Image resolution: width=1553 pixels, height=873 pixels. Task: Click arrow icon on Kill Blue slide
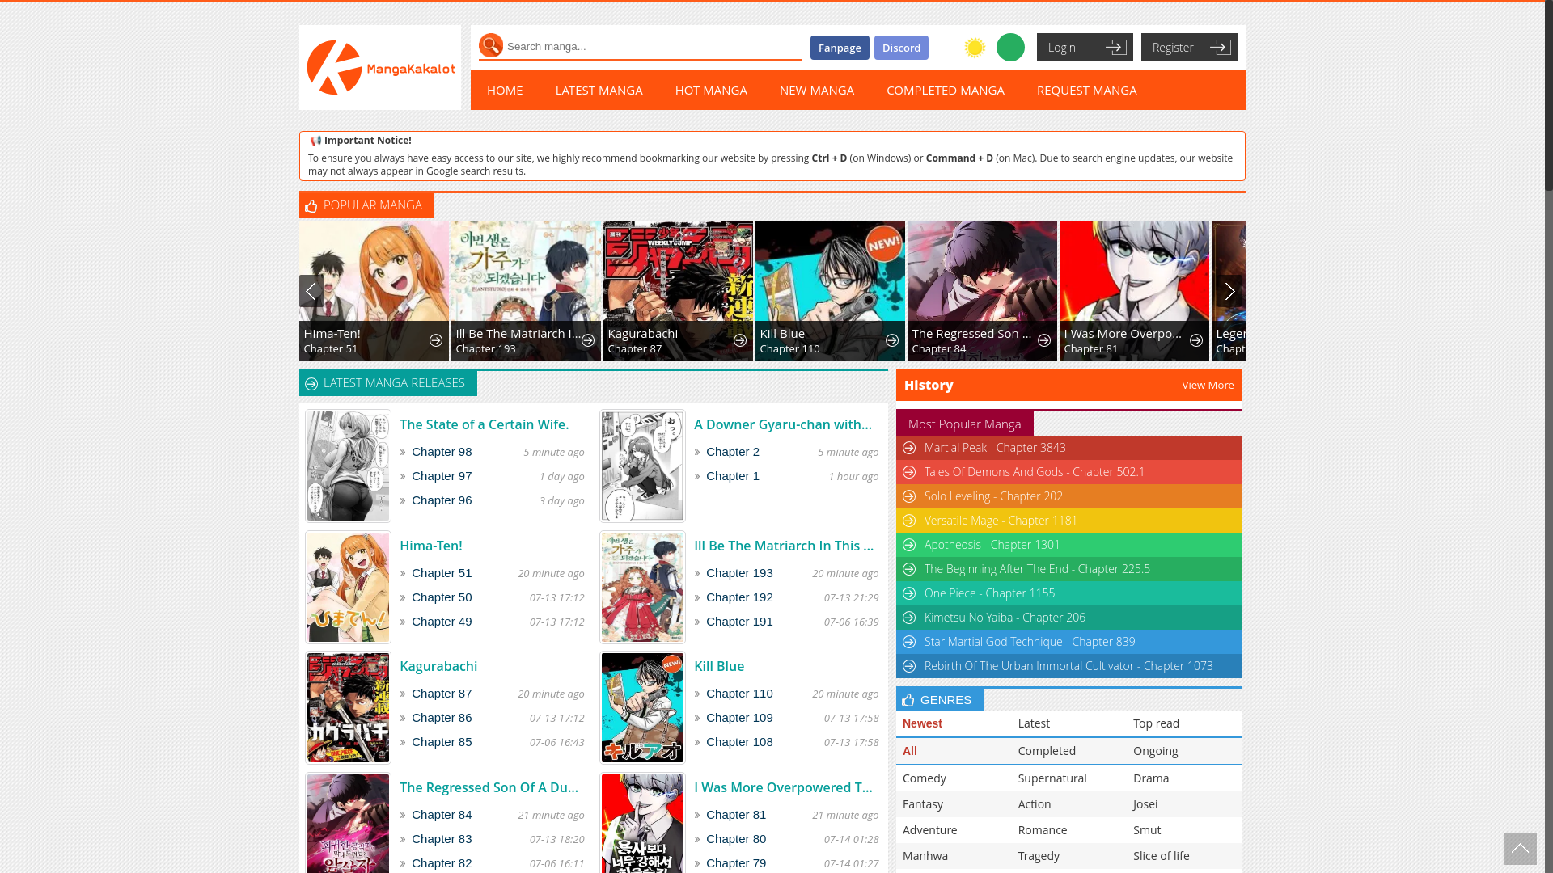pos(892,341)
